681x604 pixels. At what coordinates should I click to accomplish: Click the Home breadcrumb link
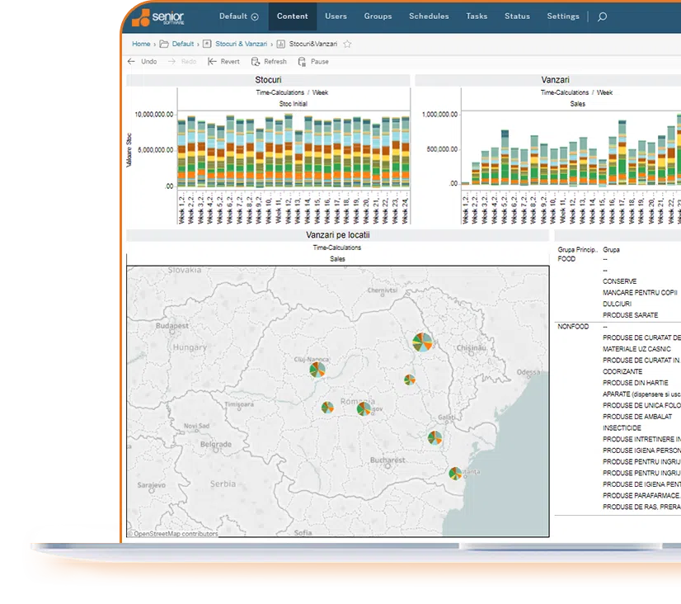(141, 44)
